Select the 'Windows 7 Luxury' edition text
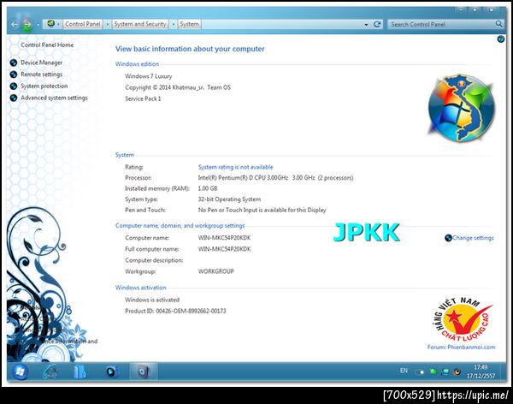 pos(148,76)
